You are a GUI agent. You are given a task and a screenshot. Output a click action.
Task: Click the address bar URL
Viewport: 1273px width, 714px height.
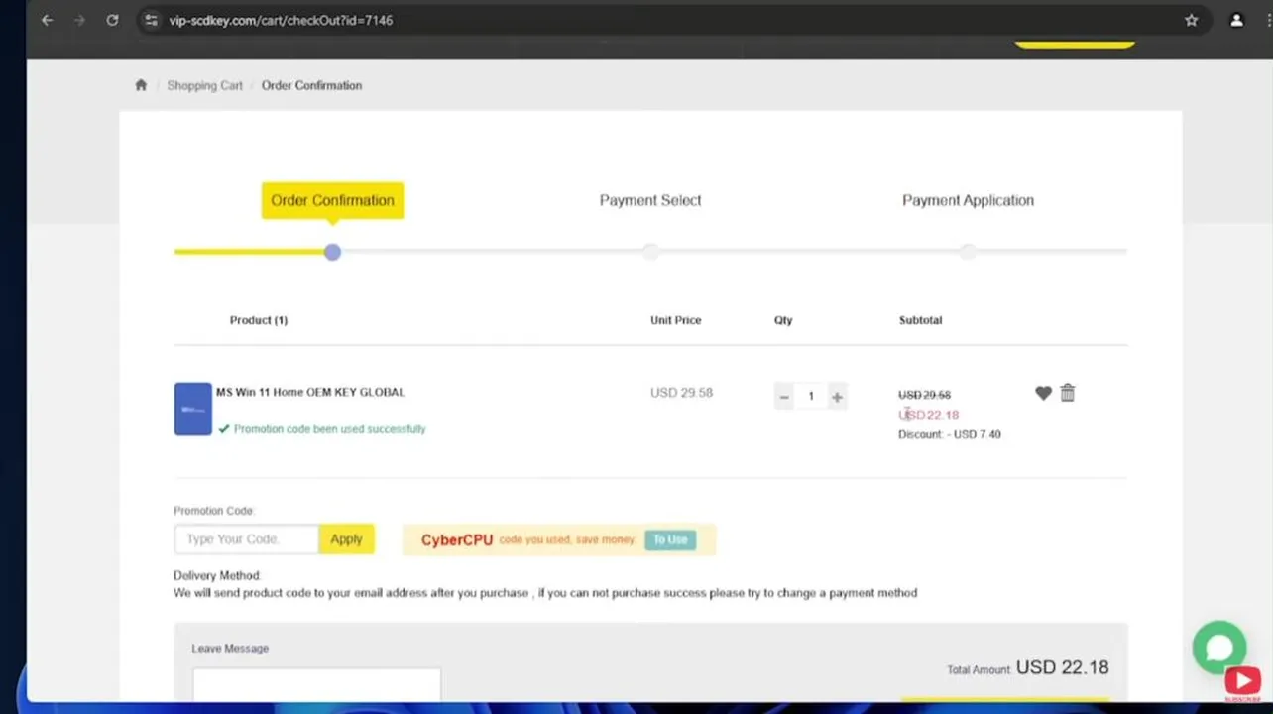(281, 20)
